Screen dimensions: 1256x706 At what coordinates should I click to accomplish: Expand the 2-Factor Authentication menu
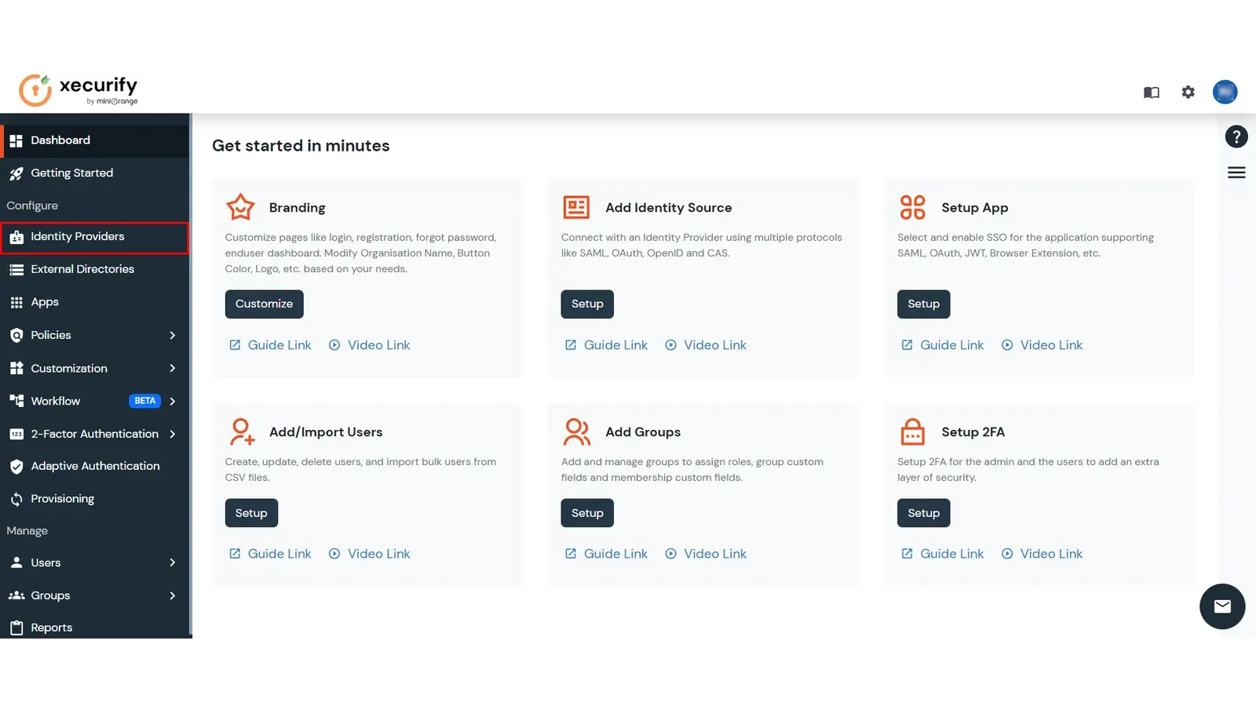tap(93, 433)
